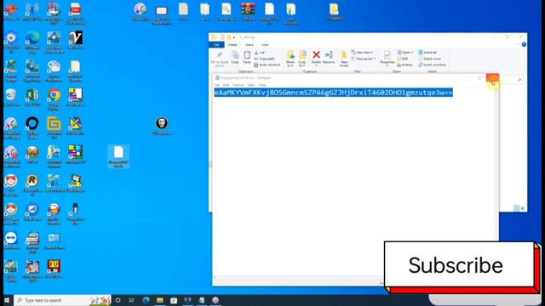Screen dimensions: 545x306
Task: Select the gold R desktop shortcut
Action: (32, 185)
